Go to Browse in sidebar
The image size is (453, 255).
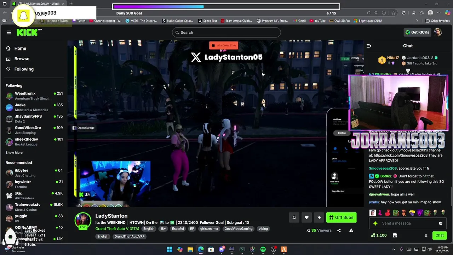tap(18, 59)
